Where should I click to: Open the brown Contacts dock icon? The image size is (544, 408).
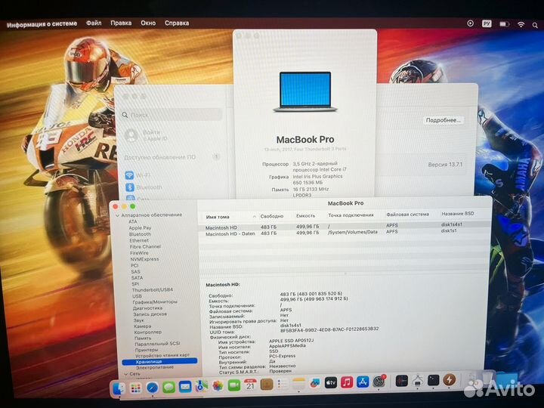point(267,385)
